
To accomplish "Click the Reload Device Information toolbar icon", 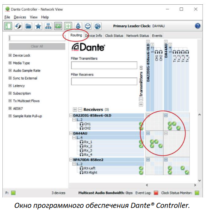I will click(18, 26).
